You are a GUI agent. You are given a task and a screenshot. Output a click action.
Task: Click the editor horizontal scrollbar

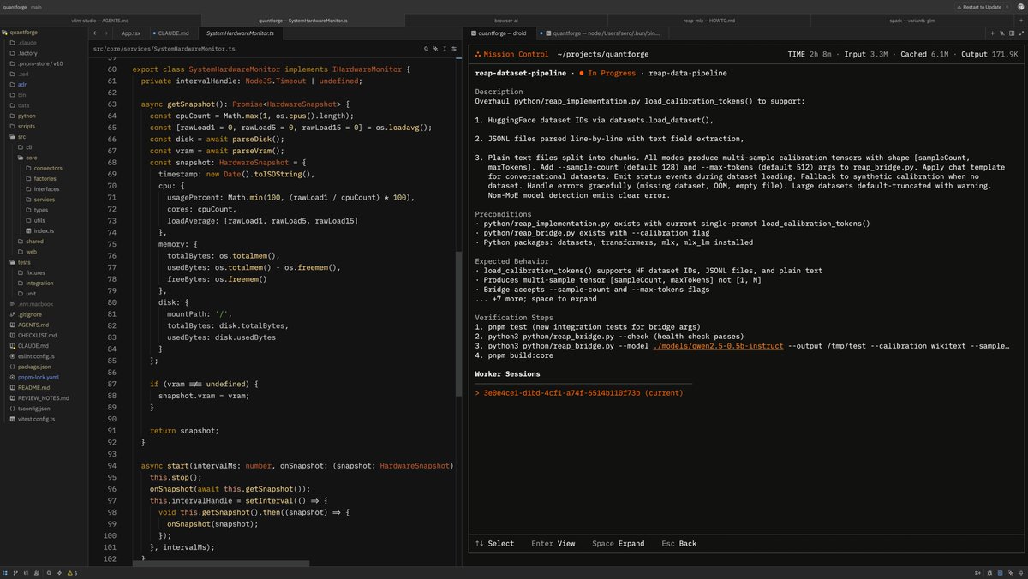pos(221,564)
